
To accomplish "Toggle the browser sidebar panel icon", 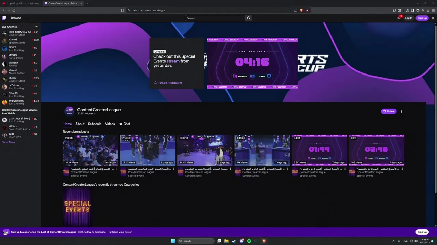I will [x=412, y=10].
